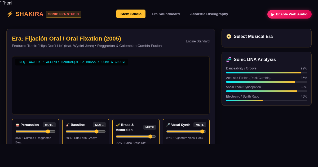Screen dimensions: 318x167
Task: Mute the Brass & Accordion stem
Action: point(150,127)
